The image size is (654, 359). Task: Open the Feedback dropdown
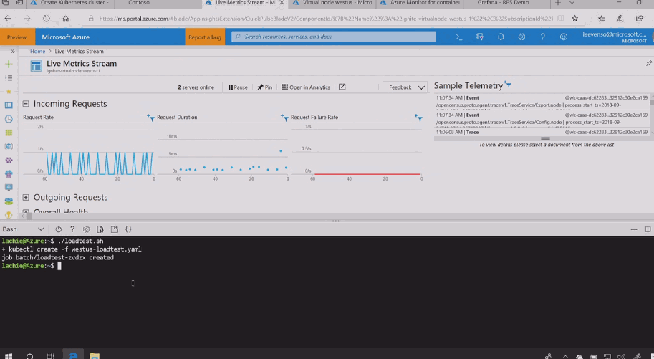coord(405,87)
